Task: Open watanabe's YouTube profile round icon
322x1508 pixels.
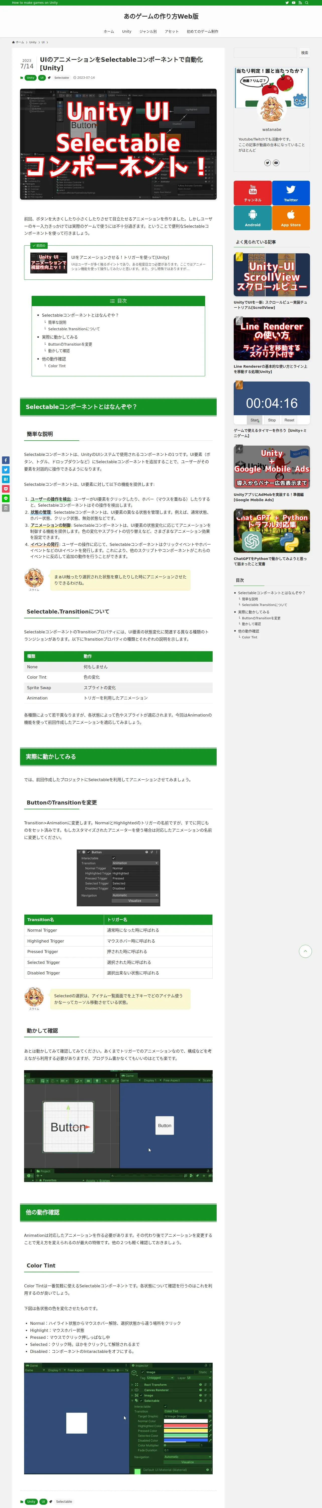Action: 276,163
